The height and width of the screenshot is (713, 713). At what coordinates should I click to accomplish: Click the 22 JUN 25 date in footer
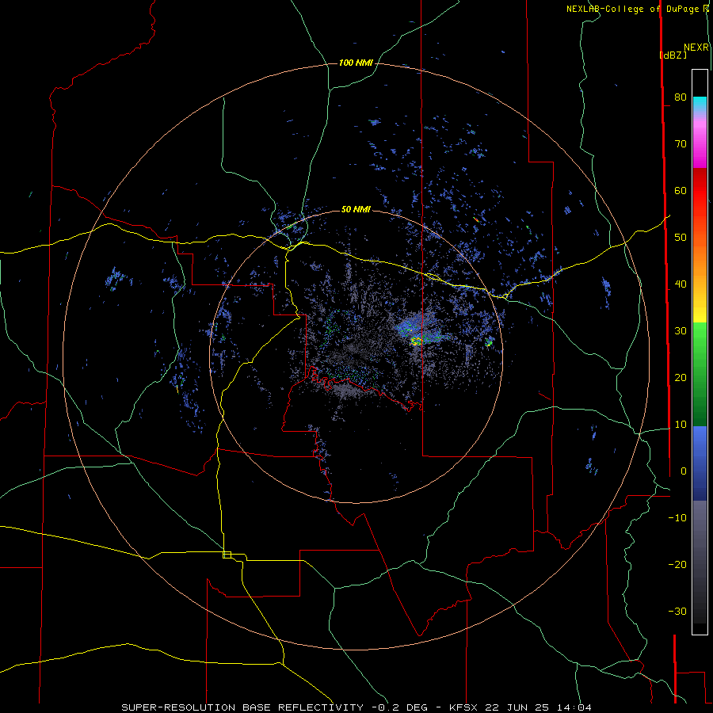click(x=516, y=707)
